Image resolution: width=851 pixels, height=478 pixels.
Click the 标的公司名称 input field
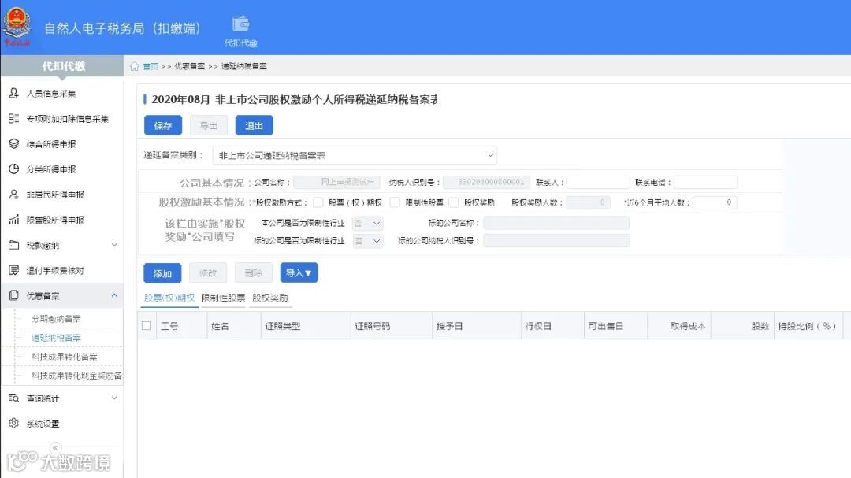556,223
